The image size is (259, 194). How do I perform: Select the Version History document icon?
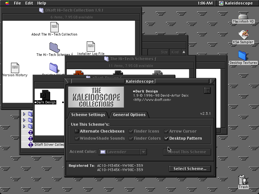tap(15, 68)
